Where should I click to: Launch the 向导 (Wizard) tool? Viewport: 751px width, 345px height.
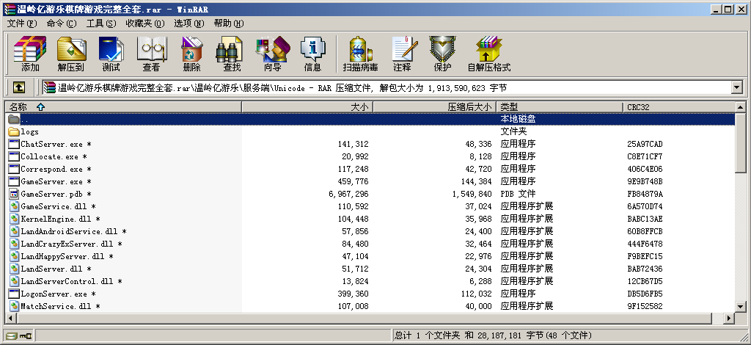272,54
